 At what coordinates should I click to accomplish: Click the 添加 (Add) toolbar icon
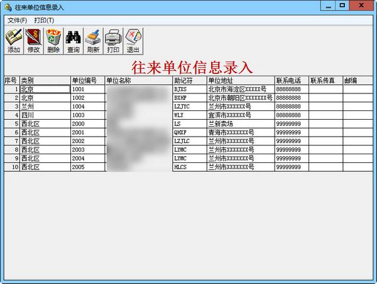(14, 41)
